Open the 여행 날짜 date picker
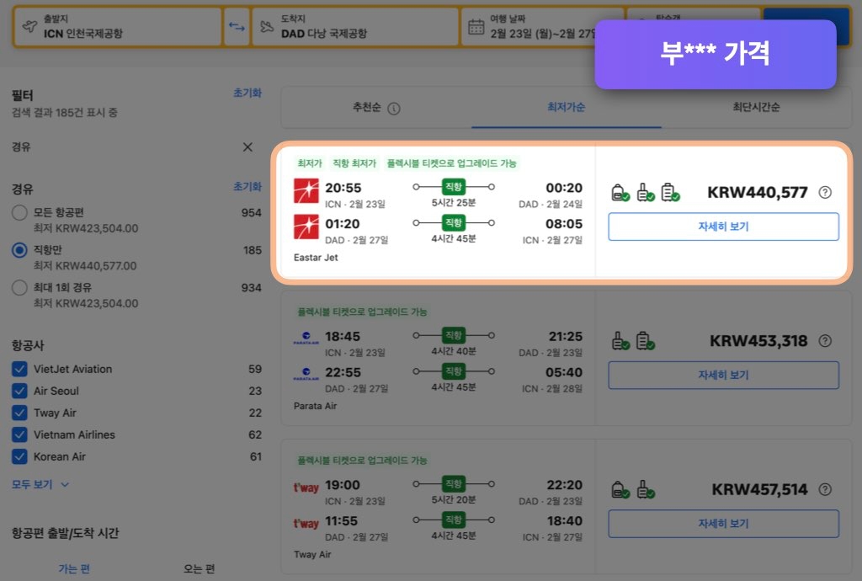The height and width of the screenshot is (581, 862). click(530, 25)
